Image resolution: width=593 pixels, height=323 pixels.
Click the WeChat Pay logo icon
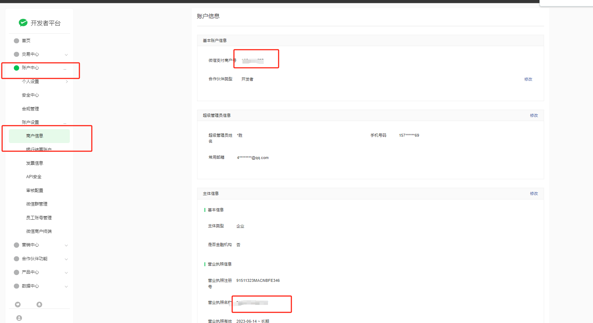[23, 23]
